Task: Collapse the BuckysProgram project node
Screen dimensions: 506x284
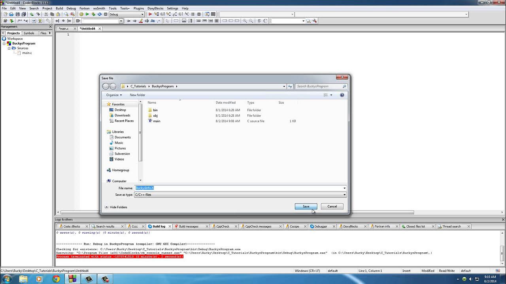Action: tap(4, 43)
